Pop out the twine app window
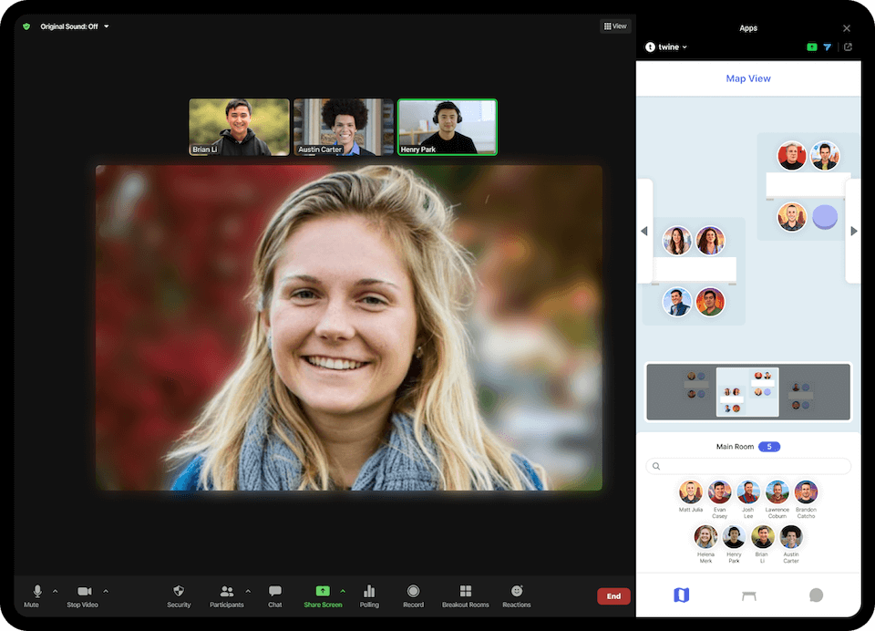Viewport: 875px width, 631px height. [849, 47]
